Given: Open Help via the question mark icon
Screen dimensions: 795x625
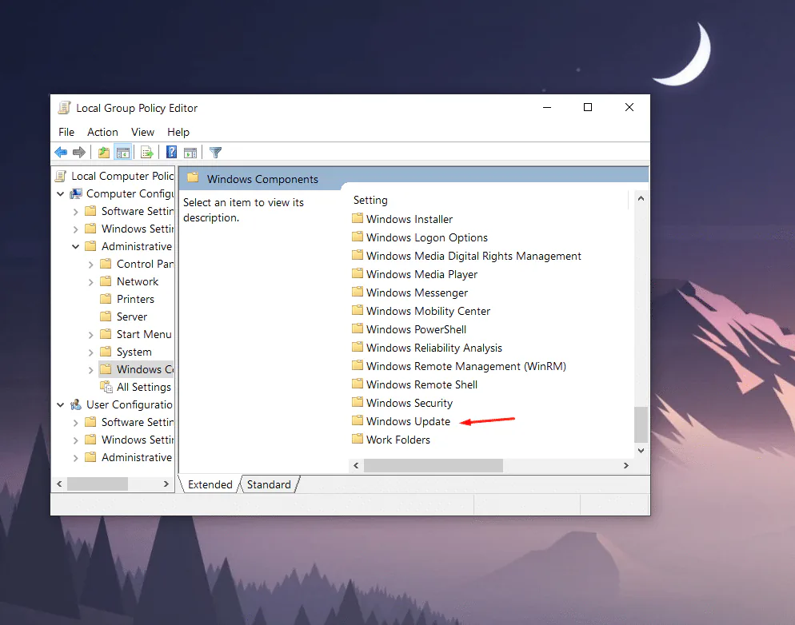Looking at the screenshot, I should point(171,152).
